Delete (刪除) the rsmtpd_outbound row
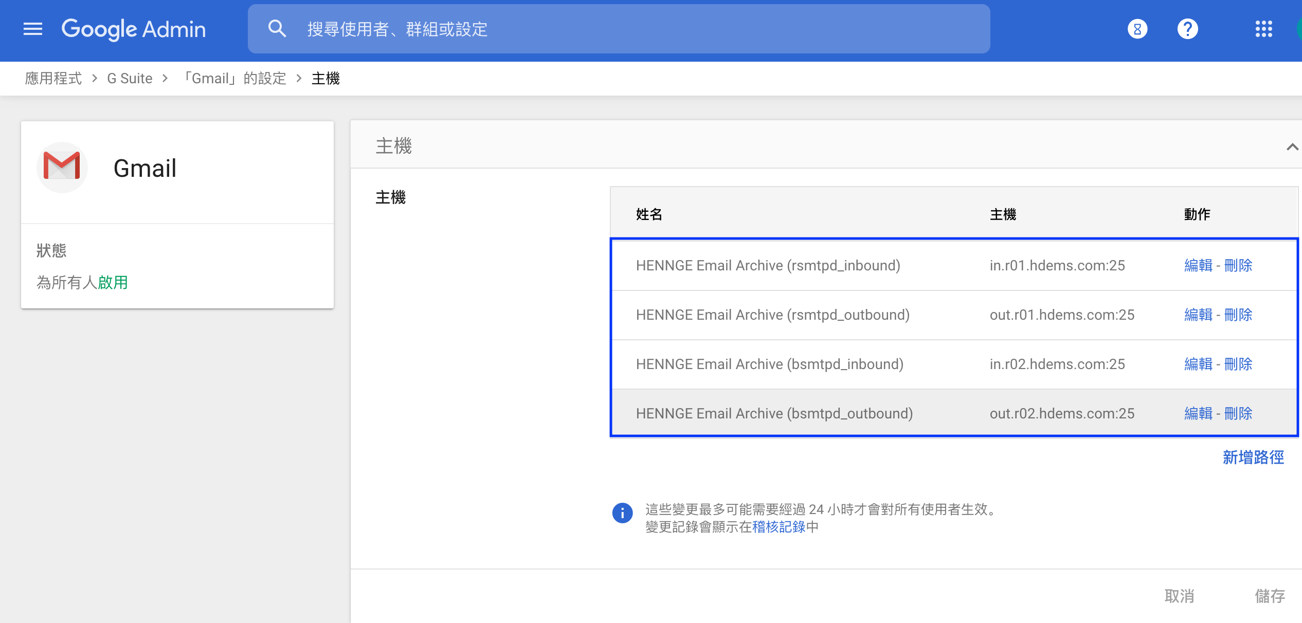 1238,315
